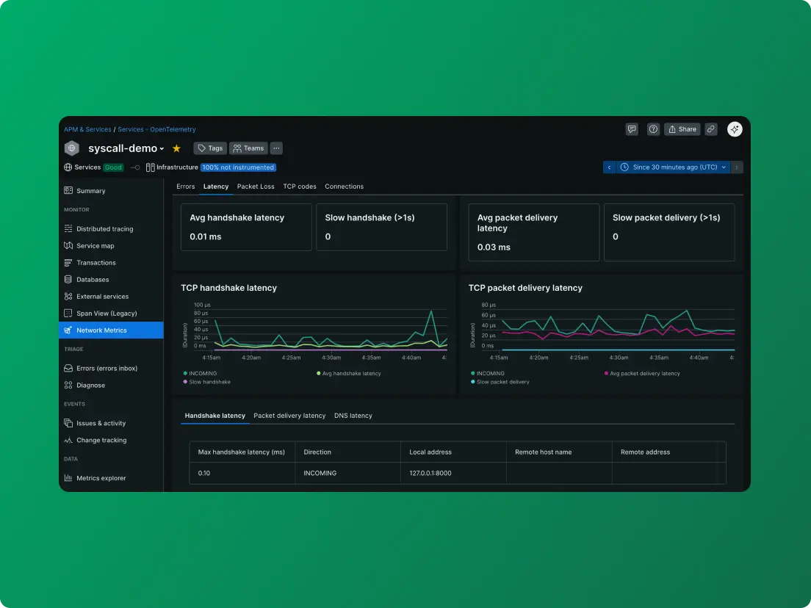
Task: Open the Since 30 minutes ago time picker
Action: pyautogui.click(x=674, y=167)
